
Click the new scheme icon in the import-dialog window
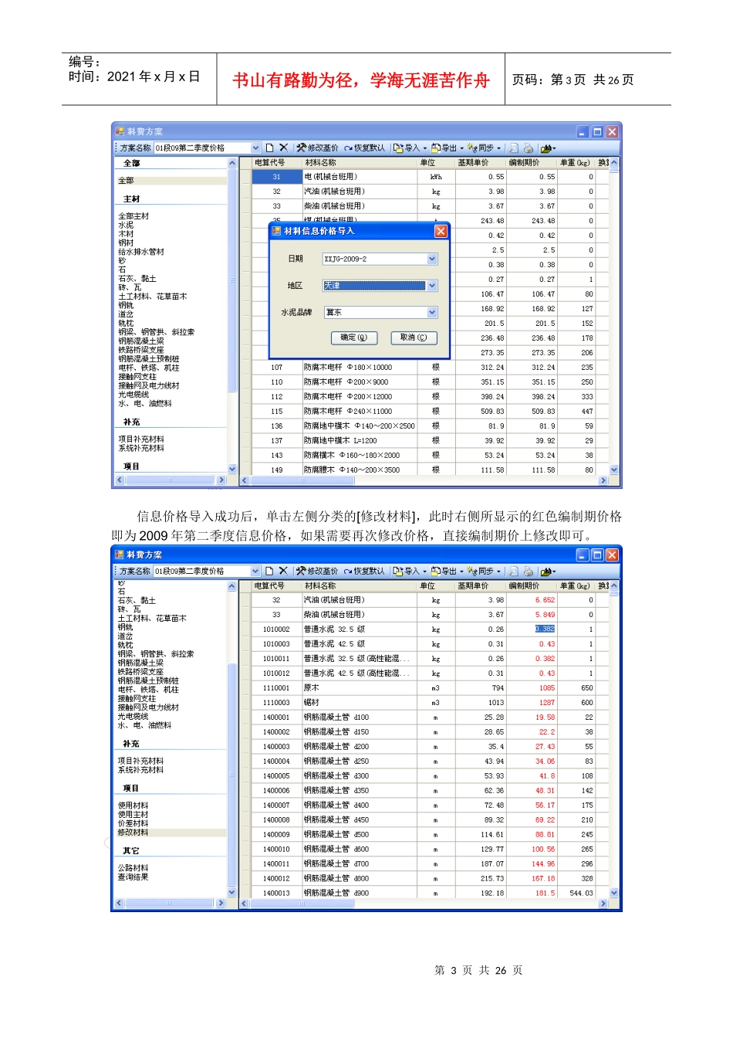[270, 148]
